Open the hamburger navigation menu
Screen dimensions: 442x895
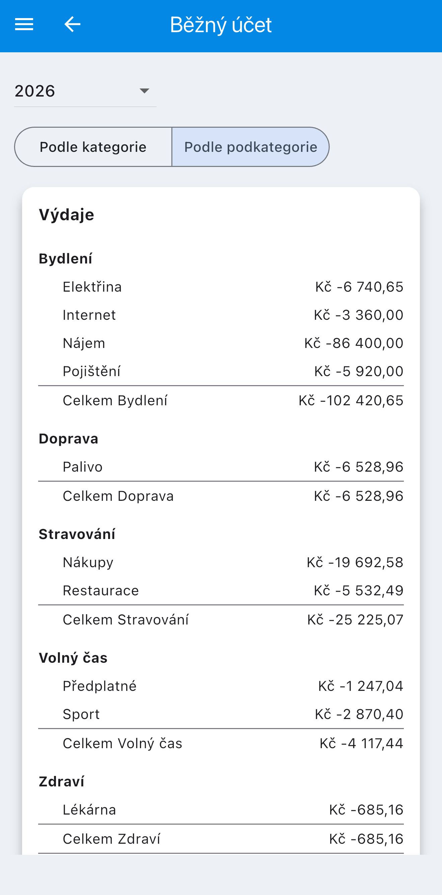(x=24, y=24)
